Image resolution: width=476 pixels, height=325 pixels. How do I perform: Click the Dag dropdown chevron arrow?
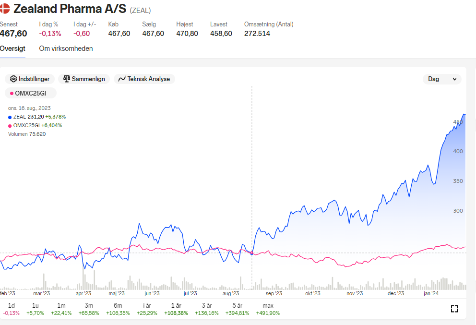[x=454, y=79]
